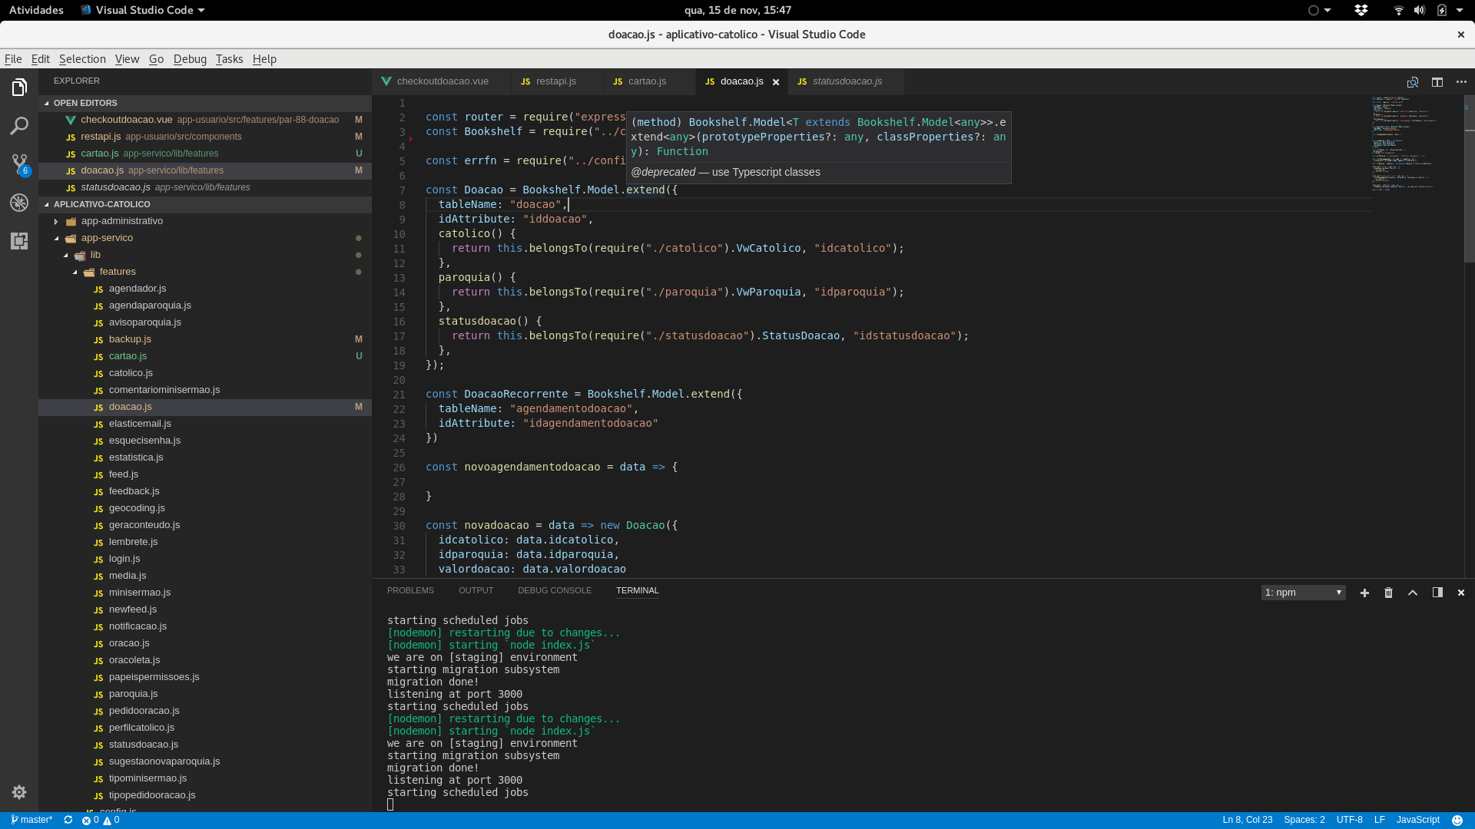Open the Explorer view in activity bar

[x=19, y=88]
